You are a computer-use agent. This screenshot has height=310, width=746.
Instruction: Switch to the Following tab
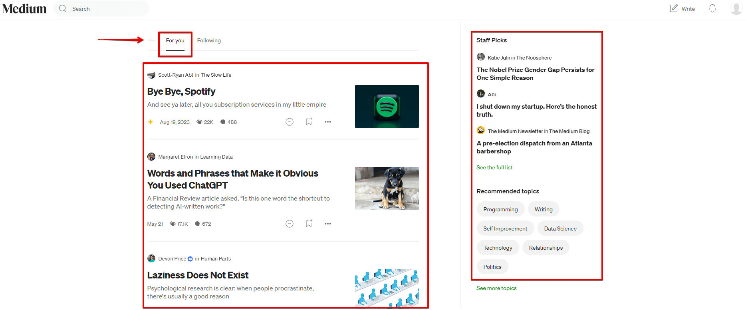pyautogui.click(x=209, y=40)
